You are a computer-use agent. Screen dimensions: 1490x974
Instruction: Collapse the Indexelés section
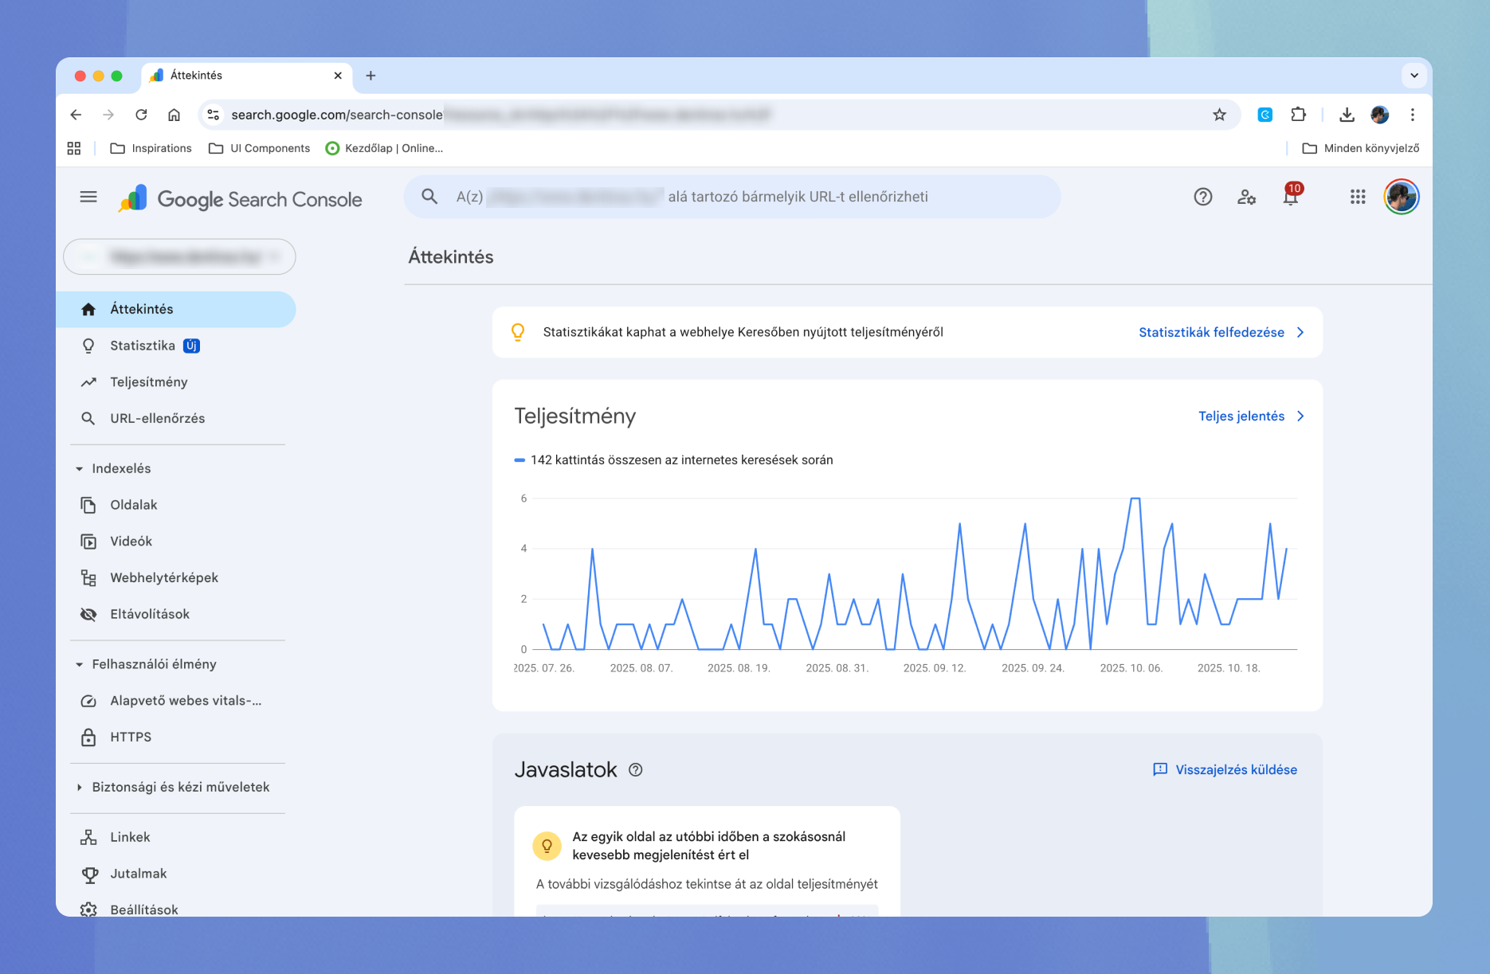pos(120,468)
